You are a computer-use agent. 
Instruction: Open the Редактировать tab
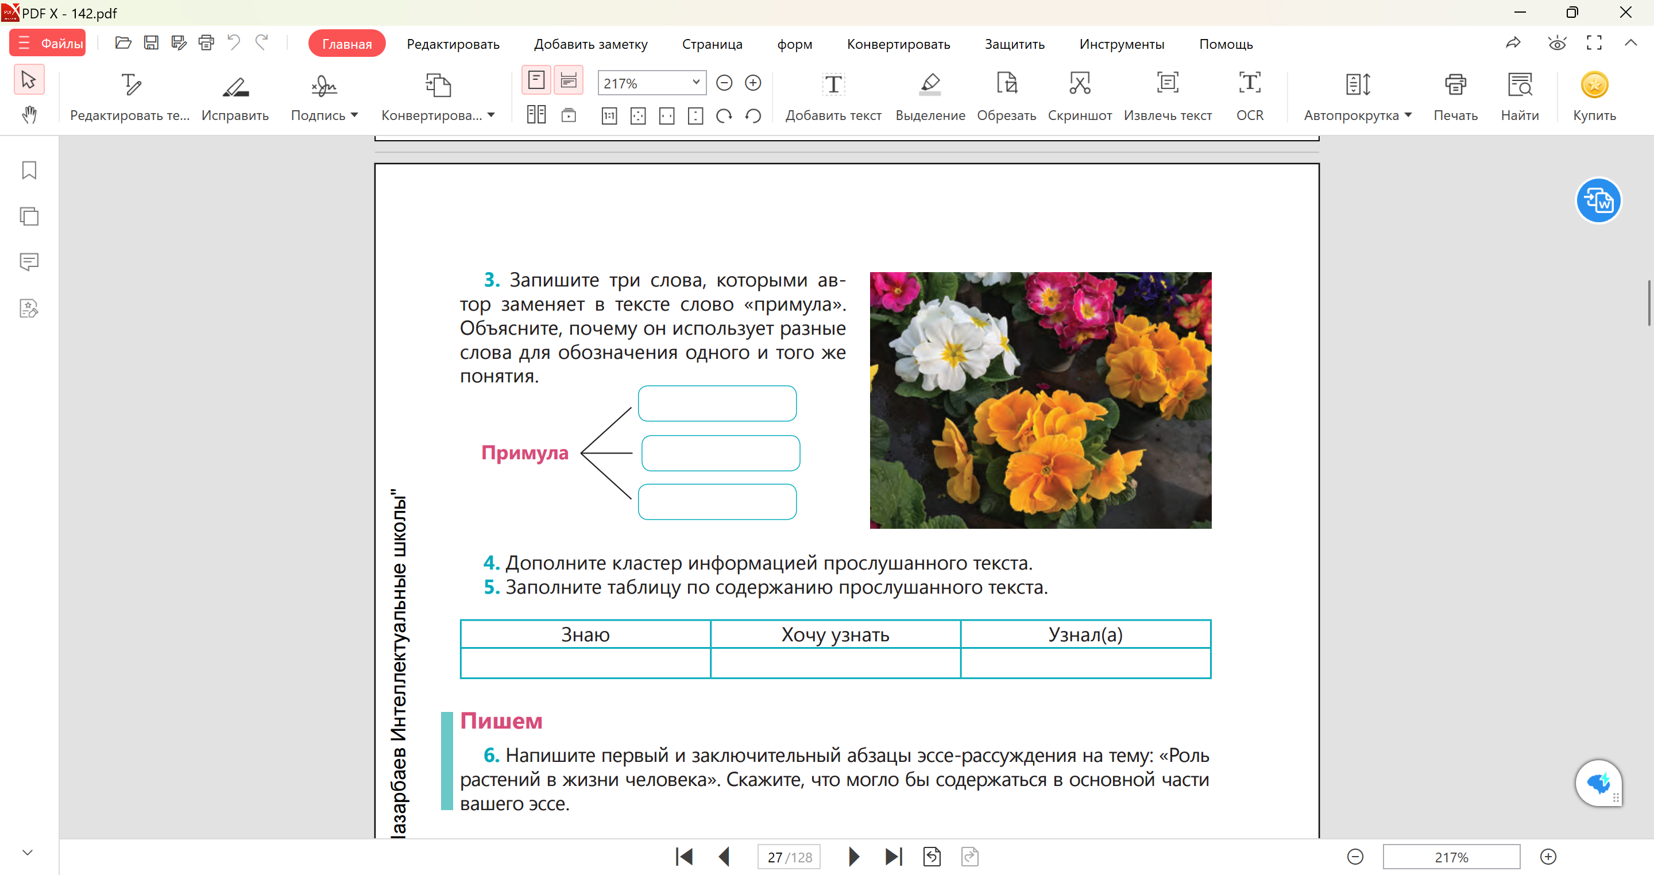coord(453,44)
